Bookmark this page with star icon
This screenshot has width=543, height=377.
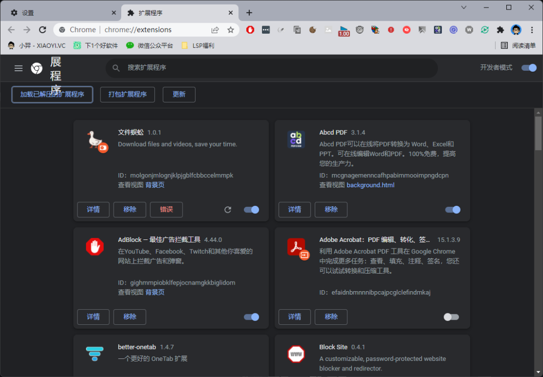(231, 30)
